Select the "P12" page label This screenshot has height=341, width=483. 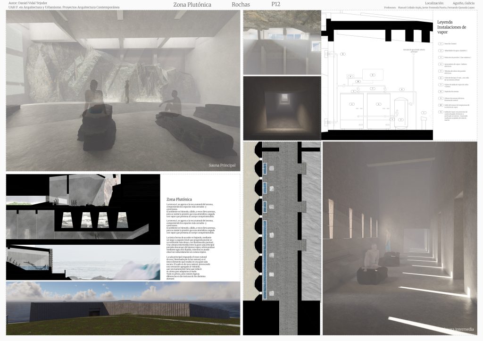click(276, 4)
